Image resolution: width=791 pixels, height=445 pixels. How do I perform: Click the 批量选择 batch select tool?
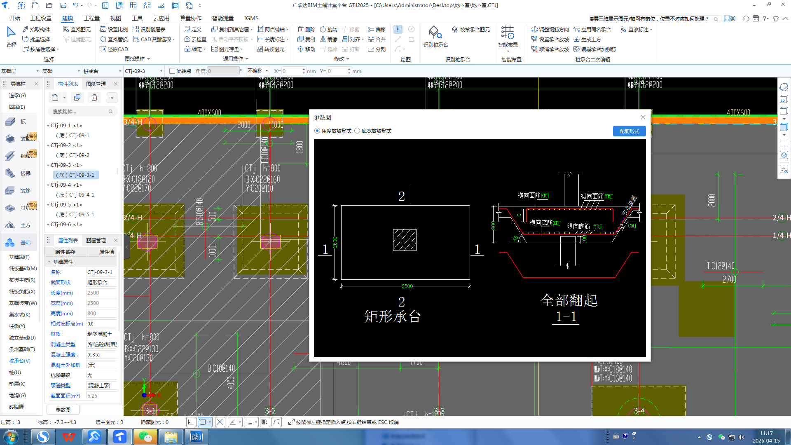pyautogui.click(x=36, y=39)
